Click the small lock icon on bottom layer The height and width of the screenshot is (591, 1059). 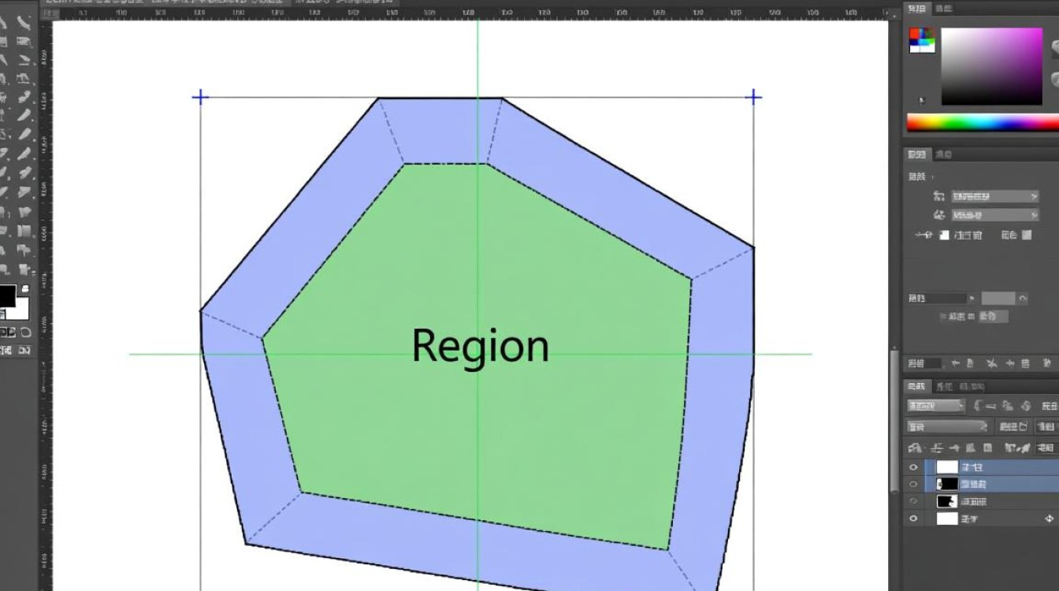point(1049,519)
